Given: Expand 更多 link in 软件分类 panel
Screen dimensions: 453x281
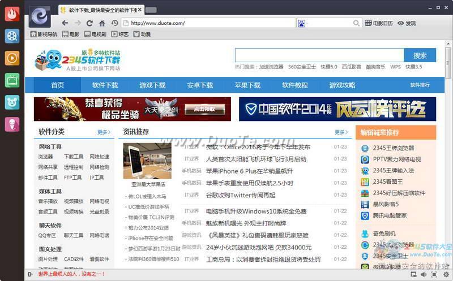Looking at the screenshot, I should tap(104, 132).
